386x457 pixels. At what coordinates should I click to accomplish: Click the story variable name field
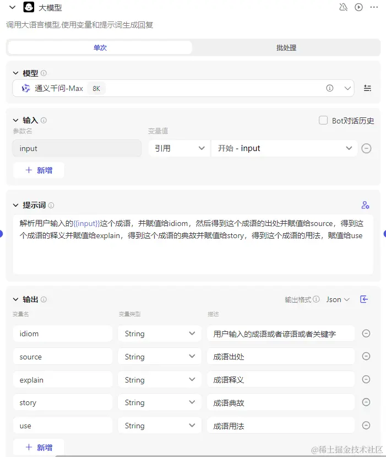tap(63, 402)
